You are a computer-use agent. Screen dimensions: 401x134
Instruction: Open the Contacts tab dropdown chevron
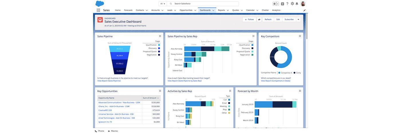(x=147, y=10)
